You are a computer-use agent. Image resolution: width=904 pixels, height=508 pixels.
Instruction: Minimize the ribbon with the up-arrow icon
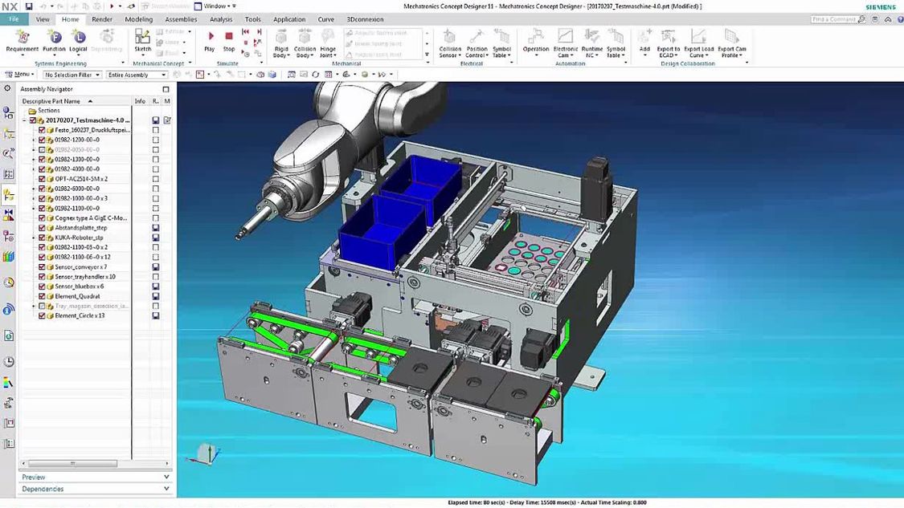point(888,19)
